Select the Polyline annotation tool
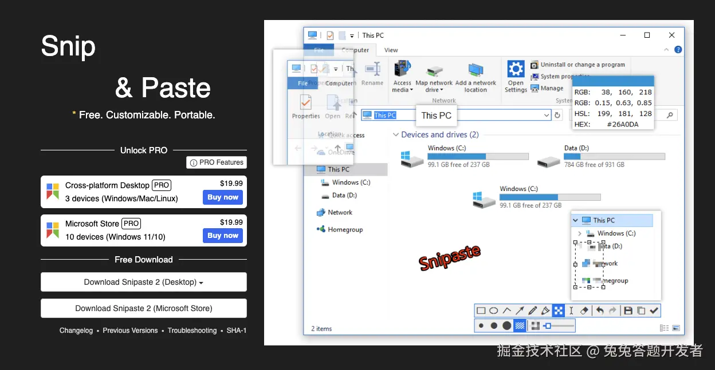 (507, 311)
